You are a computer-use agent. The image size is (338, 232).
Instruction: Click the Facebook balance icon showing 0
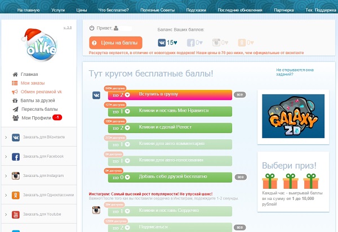pyautogui.click(x=191, y=43)
